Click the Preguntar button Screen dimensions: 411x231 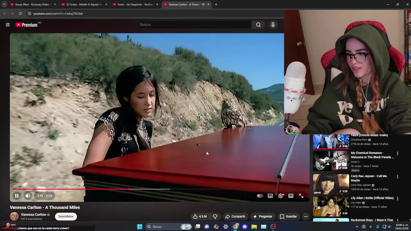point(262,217)
